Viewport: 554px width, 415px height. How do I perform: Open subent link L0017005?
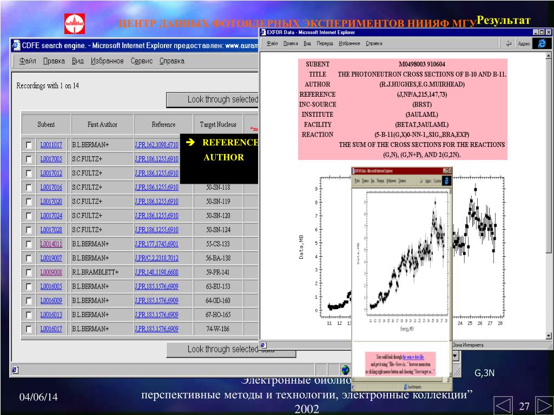(51, 159)
